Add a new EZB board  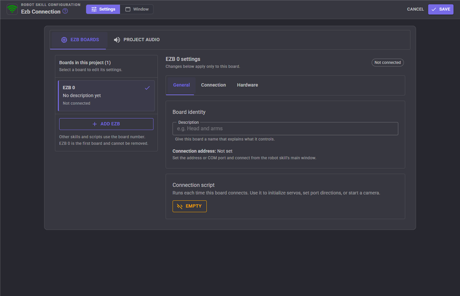pyautogui.click(x=106, y=124)
